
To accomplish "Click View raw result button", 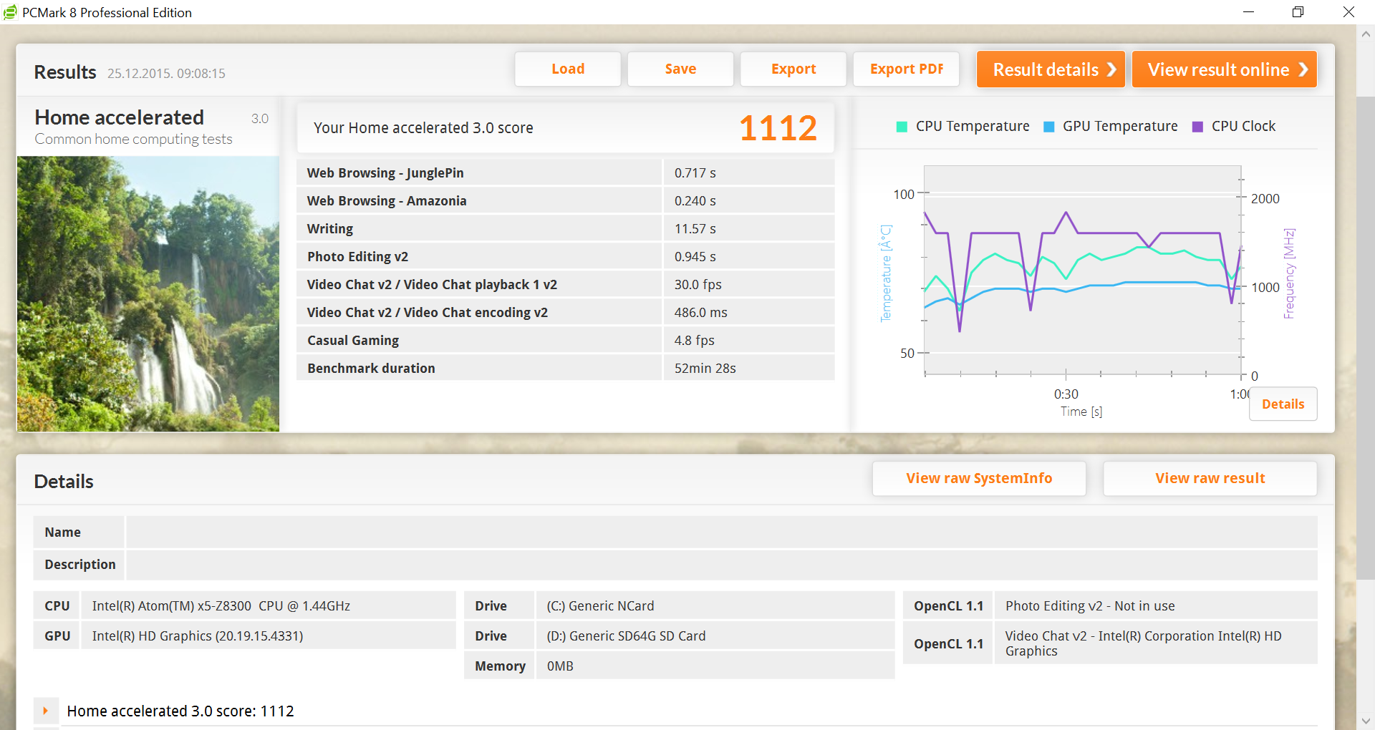I will (x=1210, y=479).
